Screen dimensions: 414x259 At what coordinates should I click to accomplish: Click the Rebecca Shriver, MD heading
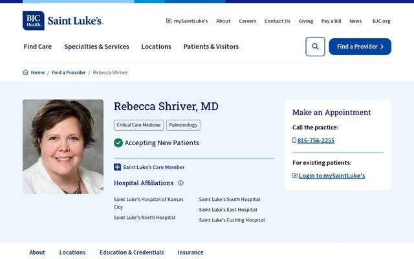coord(166,106)
